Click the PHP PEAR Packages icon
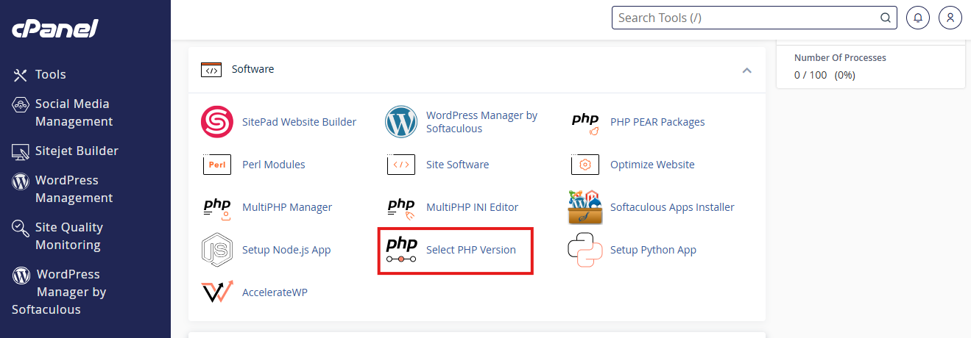 (x=585, y=122)
